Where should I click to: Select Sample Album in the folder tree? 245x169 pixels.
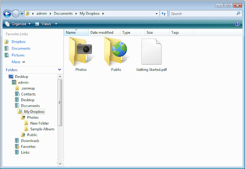coord(42,129)
